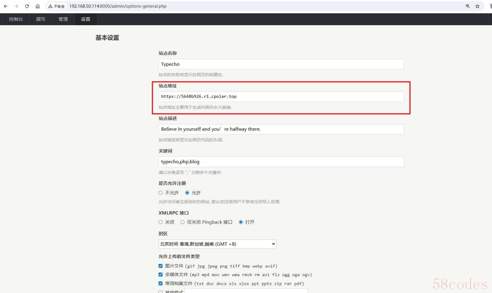Click the not-secure warning icon

(51, 6)
